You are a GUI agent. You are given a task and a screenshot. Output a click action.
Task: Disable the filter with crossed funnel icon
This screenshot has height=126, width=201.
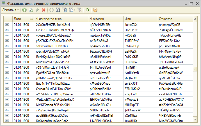(79, 10)
